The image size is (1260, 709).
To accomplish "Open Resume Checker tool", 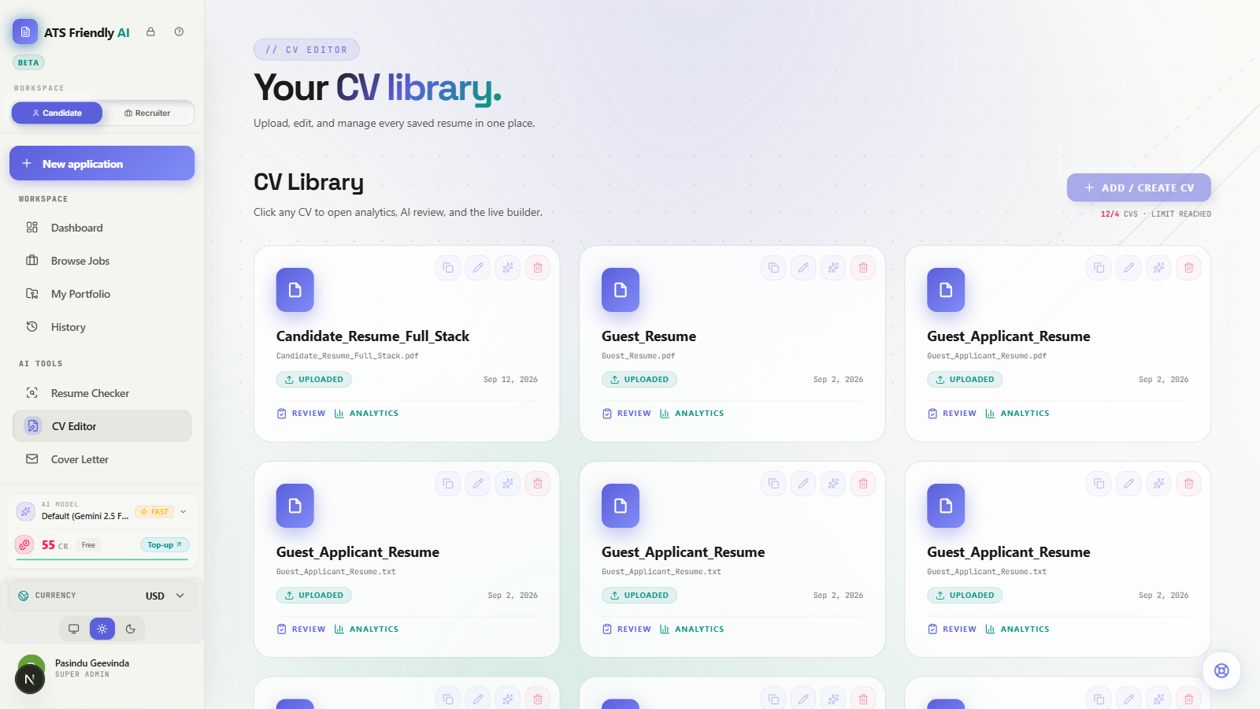I will click(x=102, y=393).
